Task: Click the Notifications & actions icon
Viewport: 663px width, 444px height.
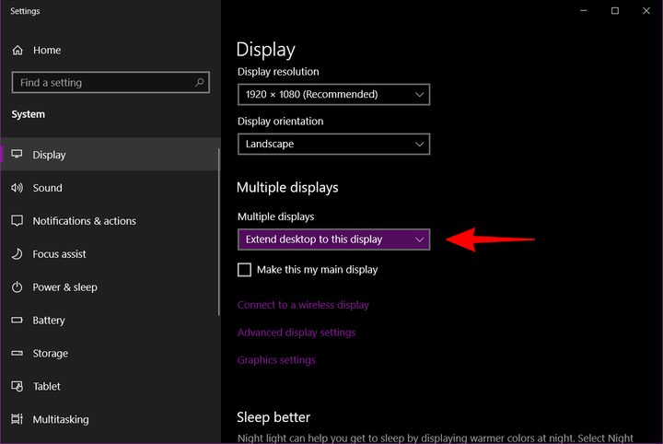Action: coord(17,221)
